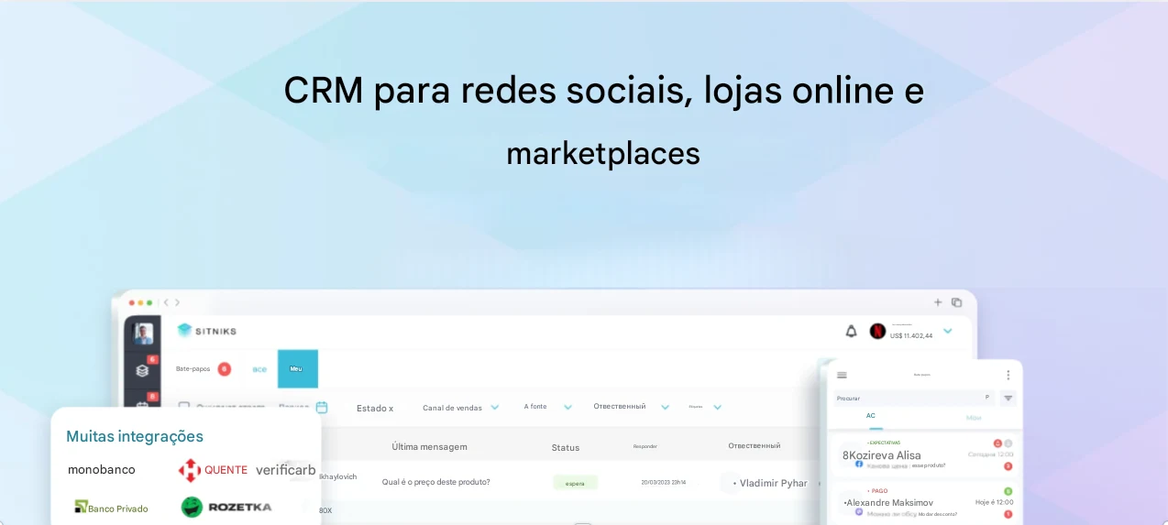
Task: Click the monobanco integration
Action: [101, 469]
